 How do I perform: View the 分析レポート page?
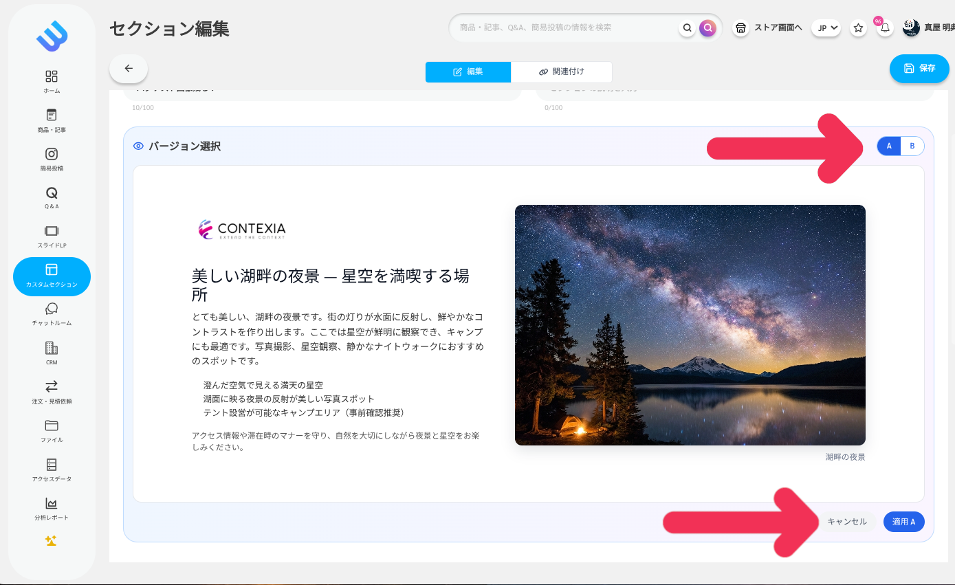tap(52, 509)
